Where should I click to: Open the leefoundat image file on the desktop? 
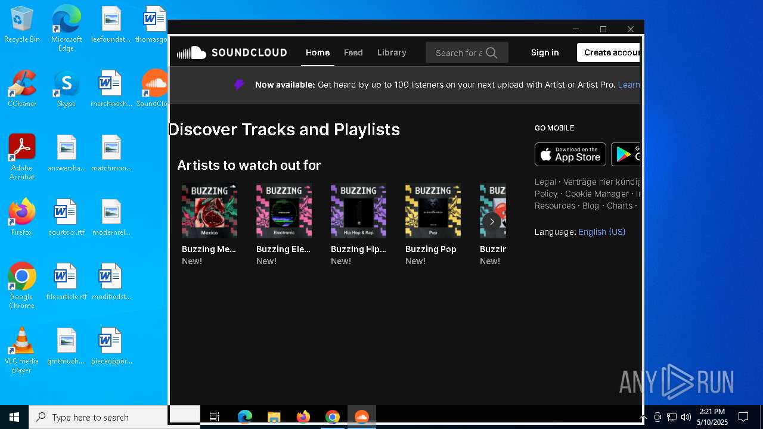point(111,25)
